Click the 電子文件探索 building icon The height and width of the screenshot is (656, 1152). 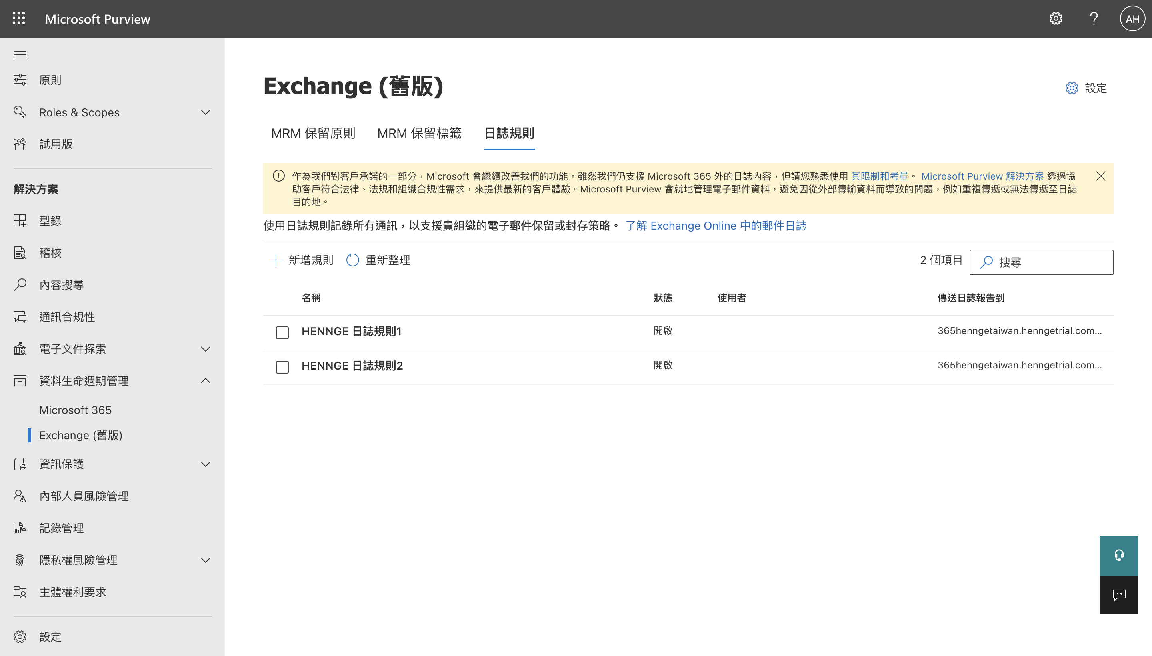tap(20, 348)
